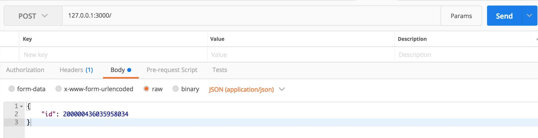Click the id value in the JSON editor

pyautogui.click(x=96, y=114)
